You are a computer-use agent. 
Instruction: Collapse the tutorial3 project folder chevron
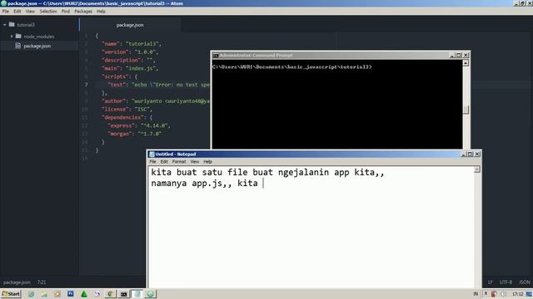tap(5, 25)
